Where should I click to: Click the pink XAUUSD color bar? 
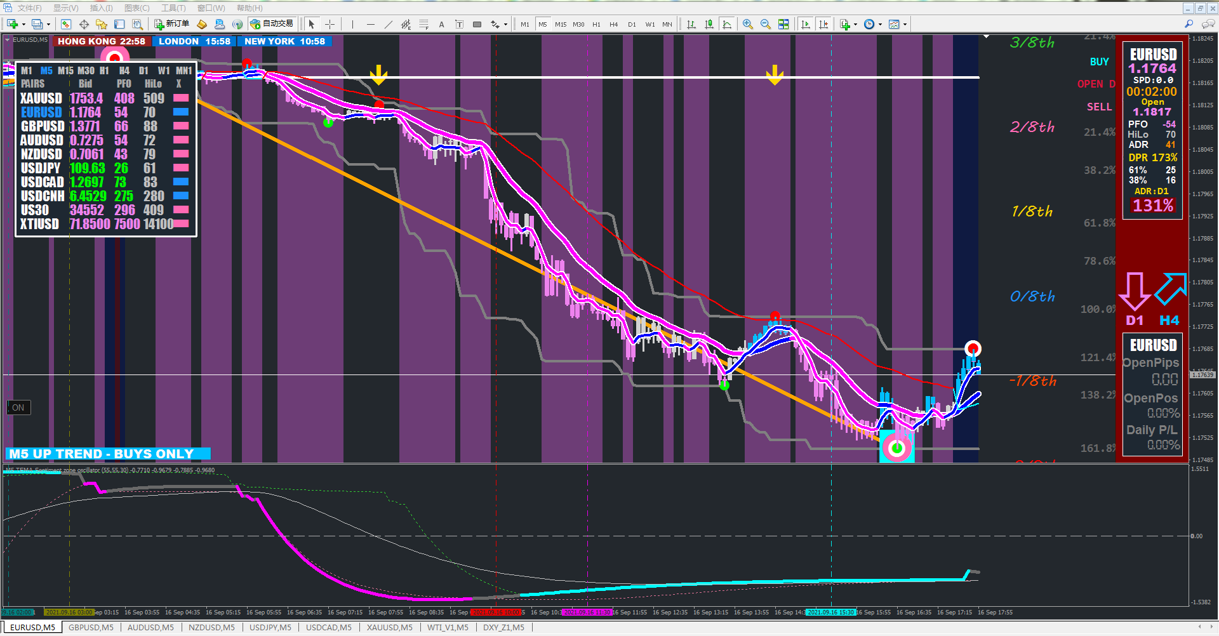point(181,98)
